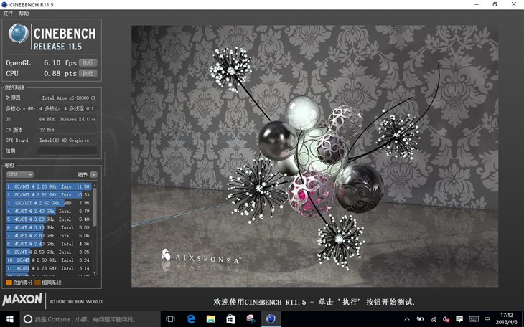Image resolution: width=524 pixels, height=327 pixels.
Task: Click the ranking list scroll-down arrow
Action: 95,273
